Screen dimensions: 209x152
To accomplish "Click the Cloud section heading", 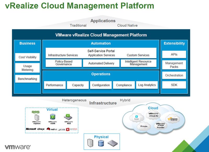I will [153, 108].
